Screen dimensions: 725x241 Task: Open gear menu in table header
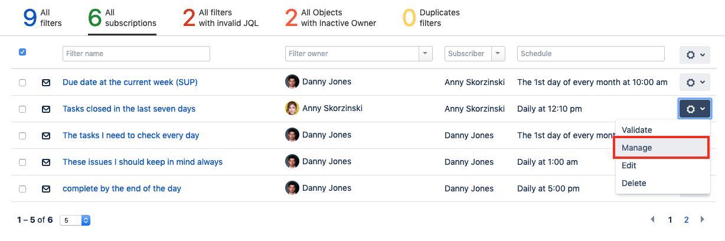[x=694, y=54]
